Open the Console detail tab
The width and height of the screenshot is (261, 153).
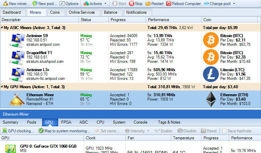(140, 122)
